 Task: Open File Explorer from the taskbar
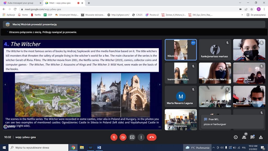[x=82, y=148]
